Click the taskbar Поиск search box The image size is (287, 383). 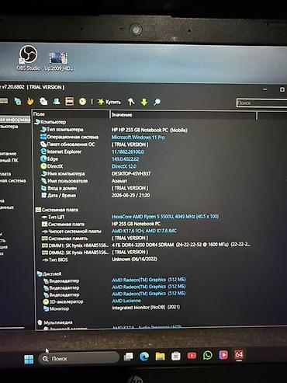(x=79, y=358)
